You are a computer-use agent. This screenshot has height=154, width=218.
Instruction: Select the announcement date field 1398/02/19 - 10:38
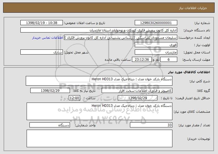coord(42,23)
